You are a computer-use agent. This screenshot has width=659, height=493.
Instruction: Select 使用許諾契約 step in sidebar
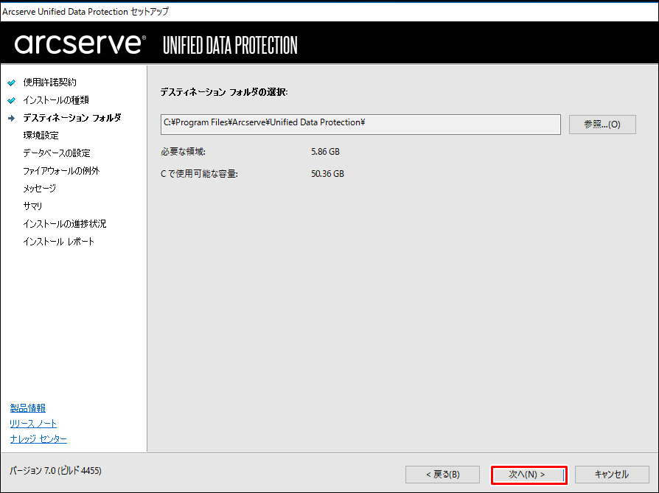pos(49,83)
